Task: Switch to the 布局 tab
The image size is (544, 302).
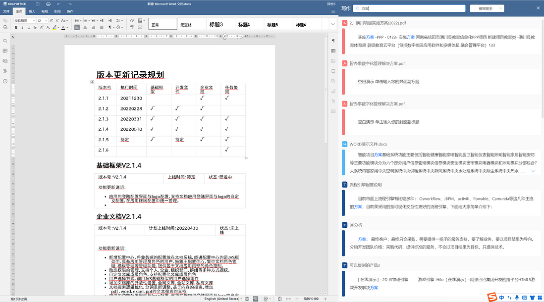Action: pos(45,11)
